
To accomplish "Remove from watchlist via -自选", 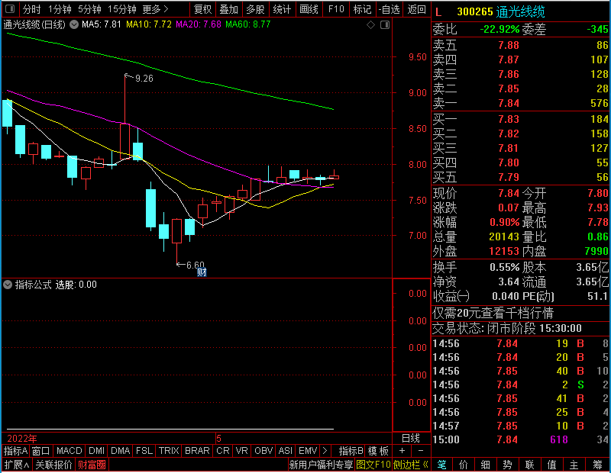I will click(x=389, y=9).
